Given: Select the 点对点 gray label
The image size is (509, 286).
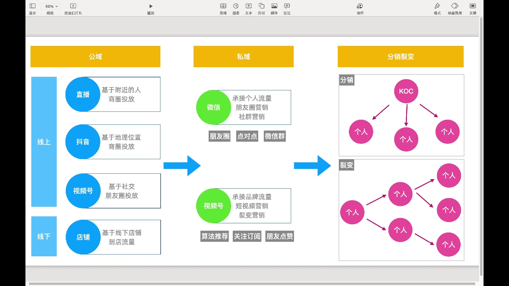Looking at the screenshot, I should pyautogui.click(x=247, y=136).
